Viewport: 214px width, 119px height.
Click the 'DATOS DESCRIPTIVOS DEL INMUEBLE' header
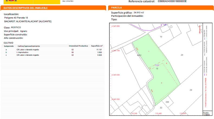pos(25,8)
